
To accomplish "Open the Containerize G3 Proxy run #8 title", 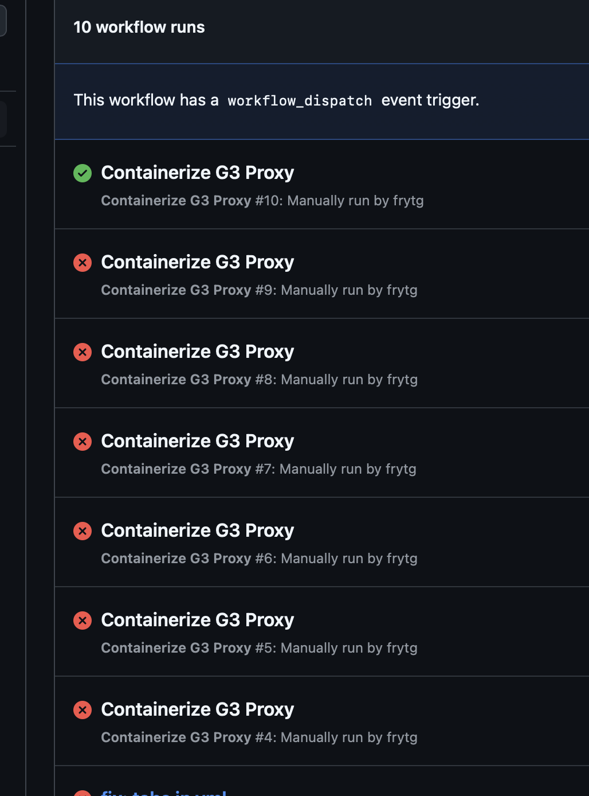I will pos(198,352).
